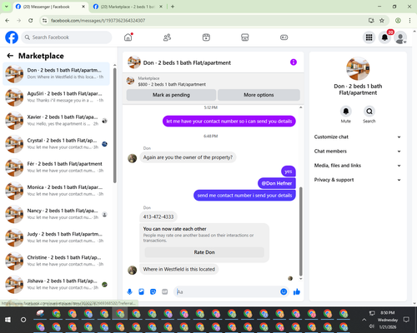Open the Don conversation in the list

coord(56,74)
